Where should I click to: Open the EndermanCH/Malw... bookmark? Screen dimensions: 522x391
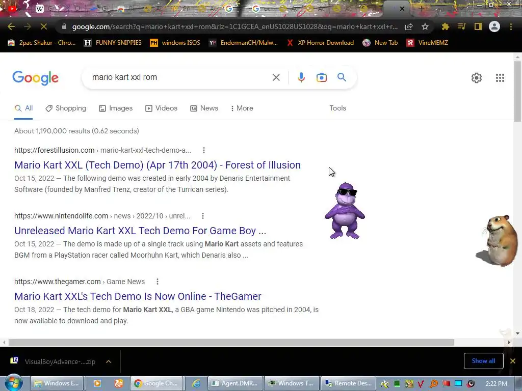click(x=243, y=43)
